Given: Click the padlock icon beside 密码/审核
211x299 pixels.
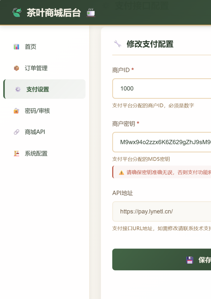Looking at the screenshot, I should 16,111.
